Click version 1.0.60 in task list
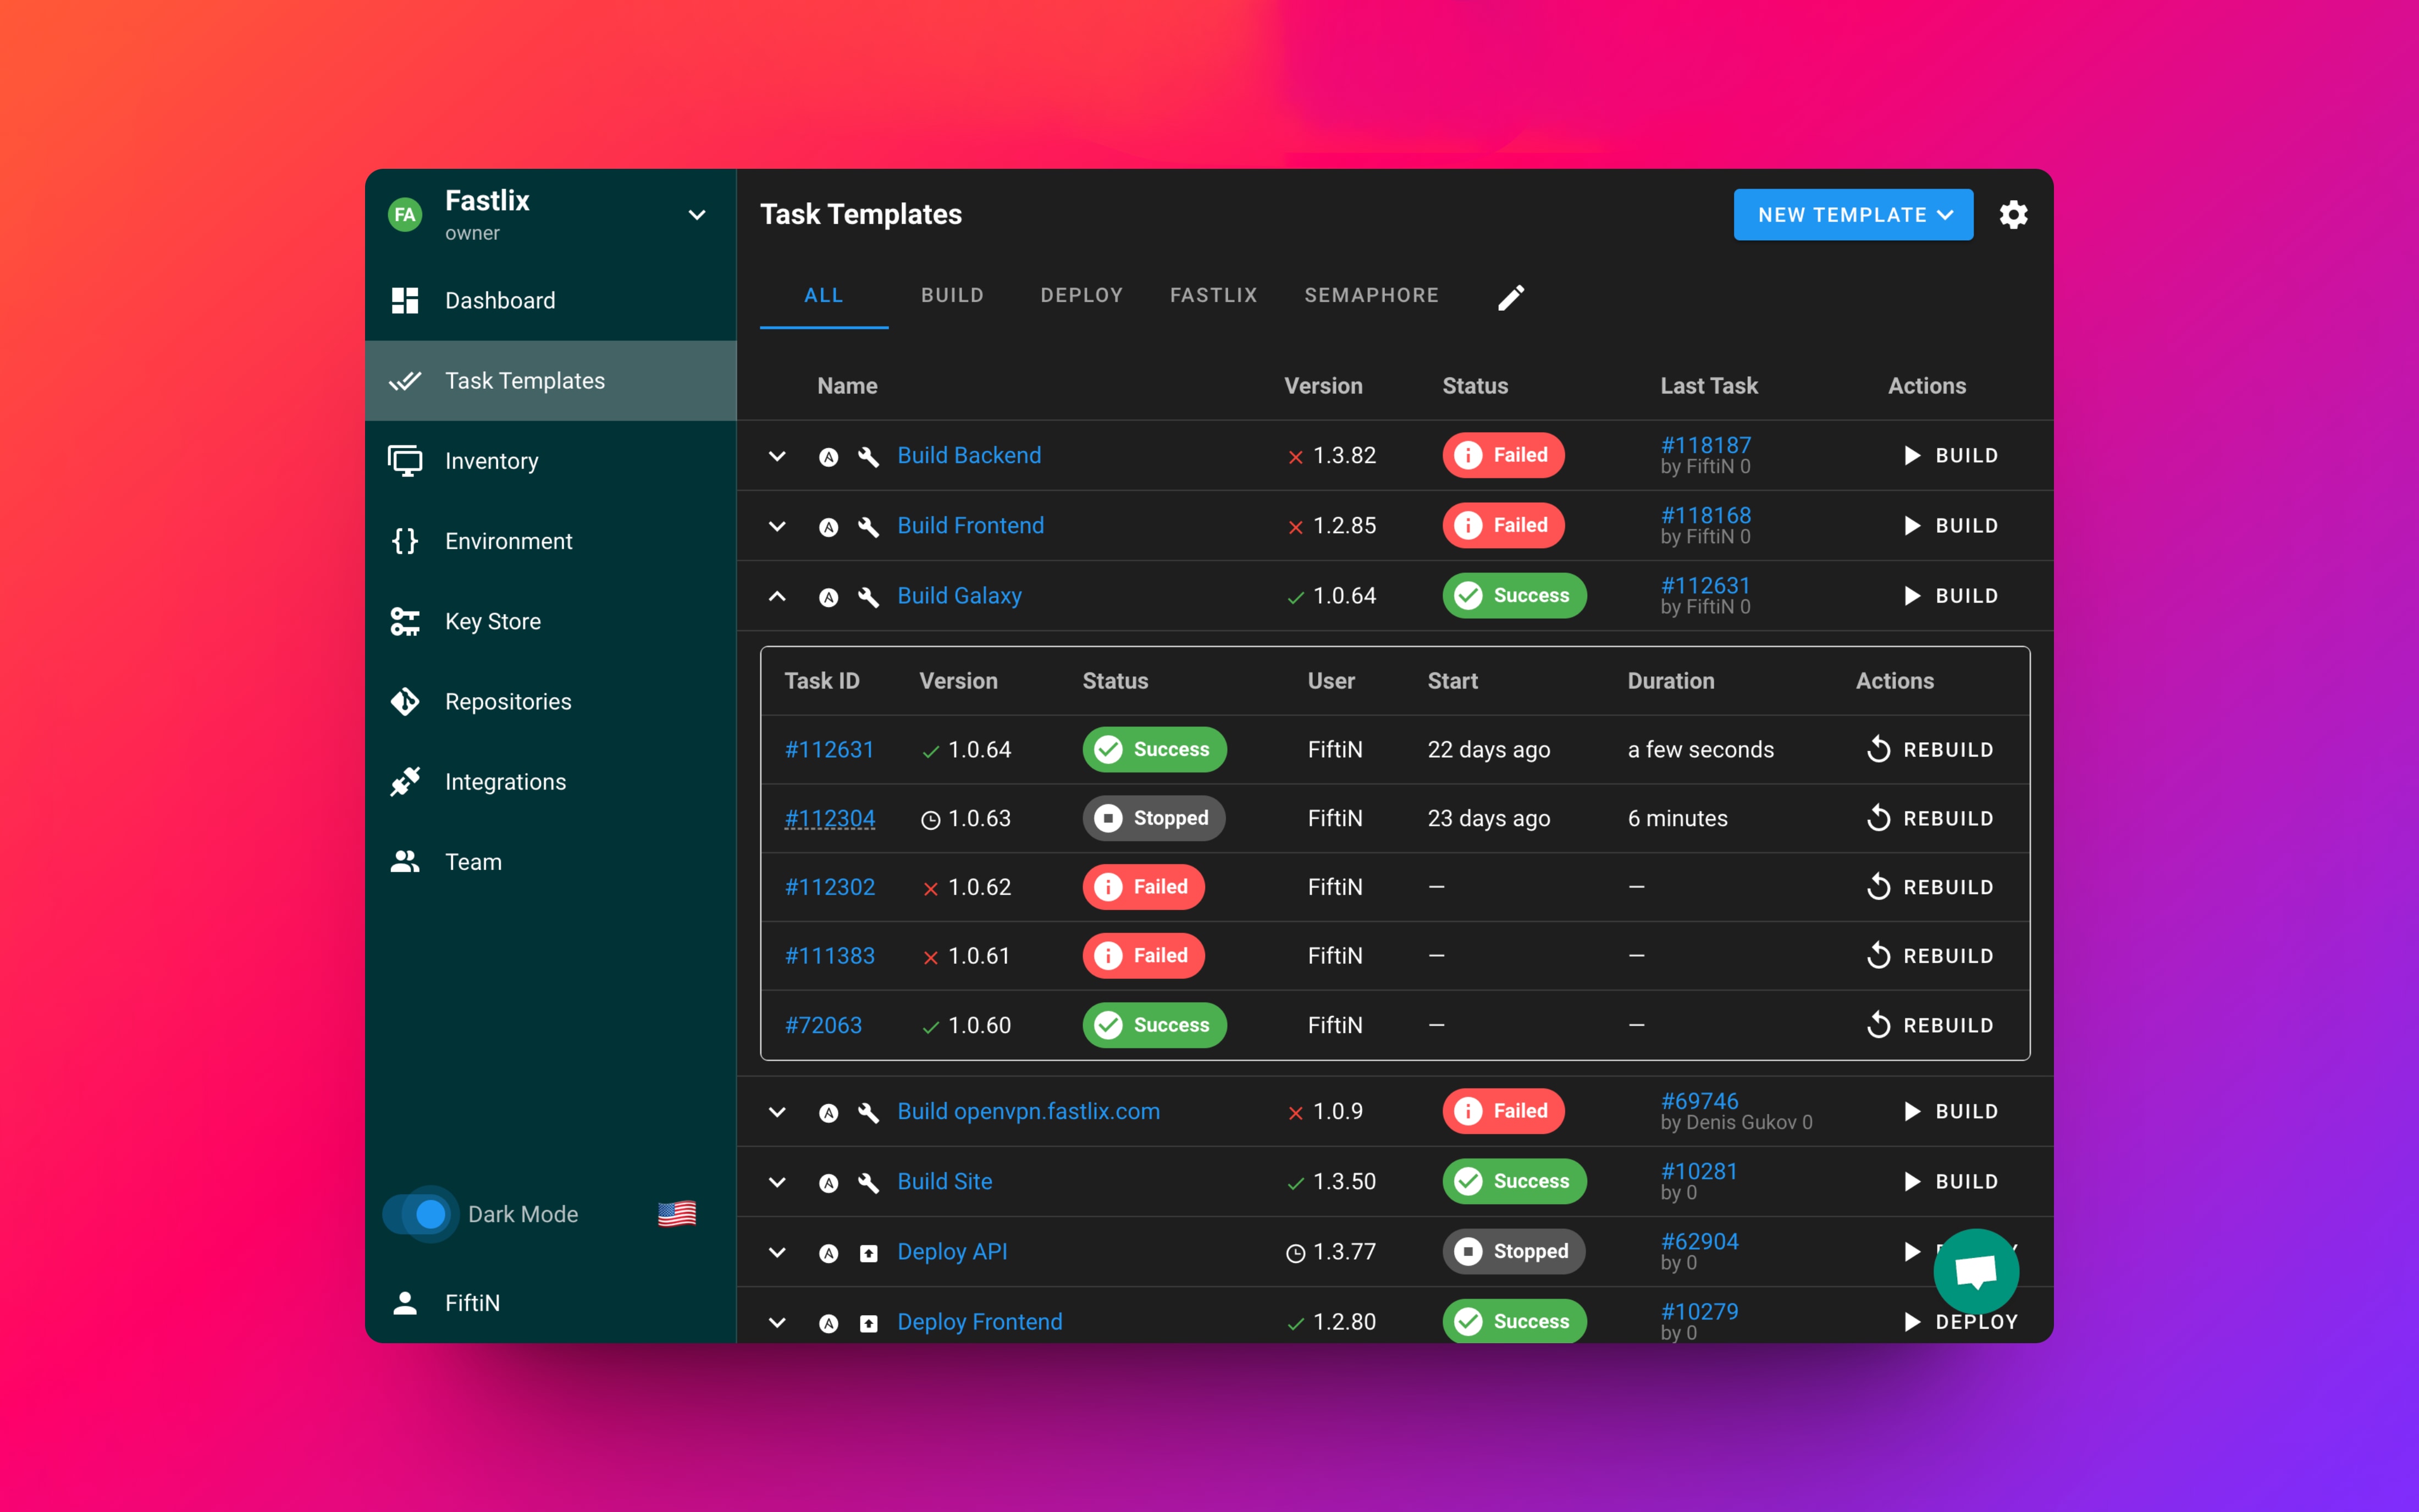 click(979, 1025)
